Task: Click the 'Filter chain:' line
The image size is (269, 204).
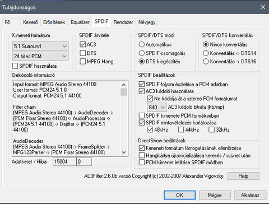Action: [25, 107]
